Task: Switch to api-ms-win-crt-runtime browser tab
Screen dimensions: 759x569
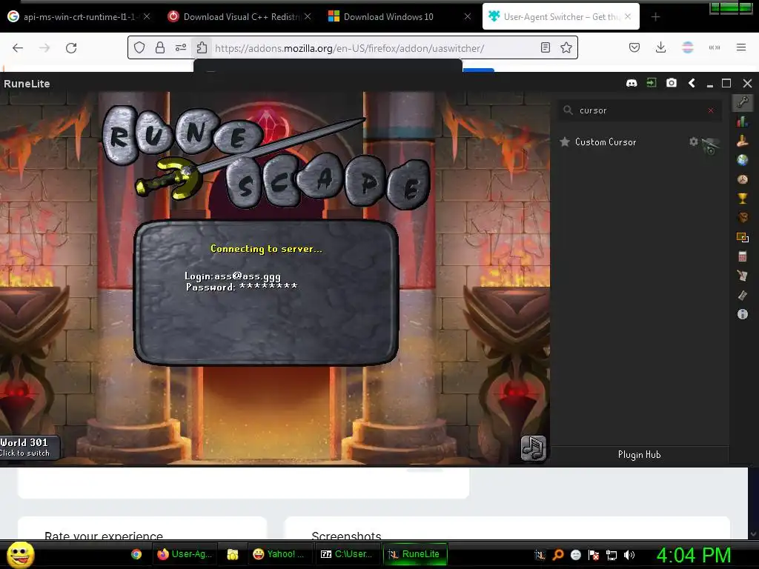Action: coord(79,17)
